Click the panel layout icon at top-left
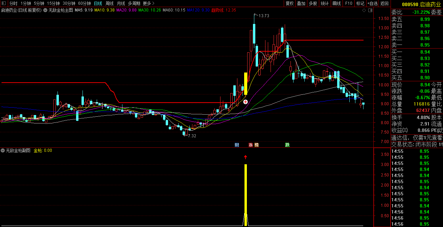 4,3
